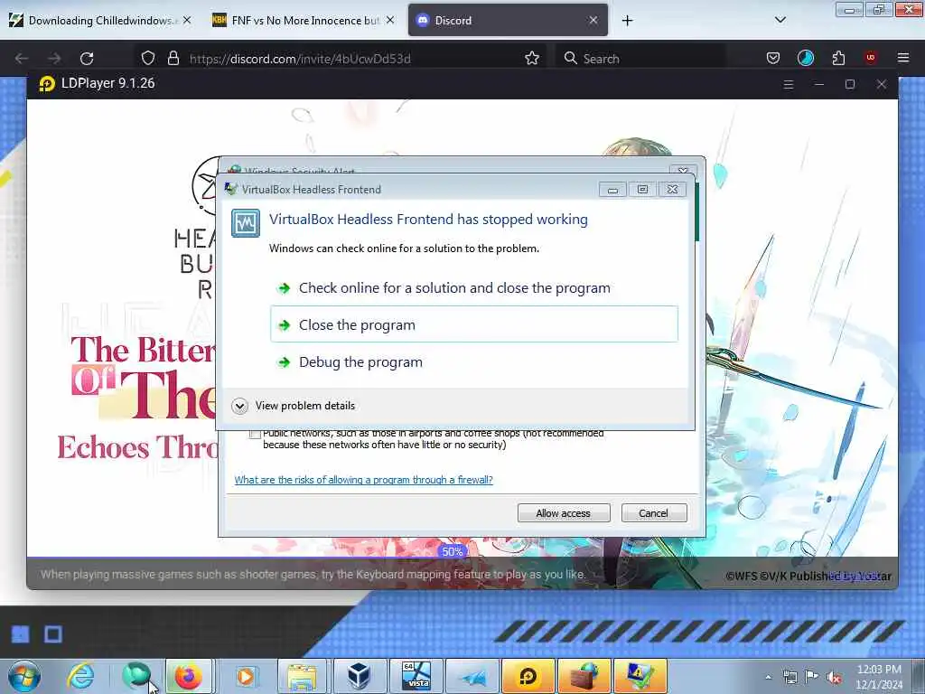This screenshot has width=925, height=694.
Task: Open VirtualBox from the taskbar
Action: coord(360,676)
